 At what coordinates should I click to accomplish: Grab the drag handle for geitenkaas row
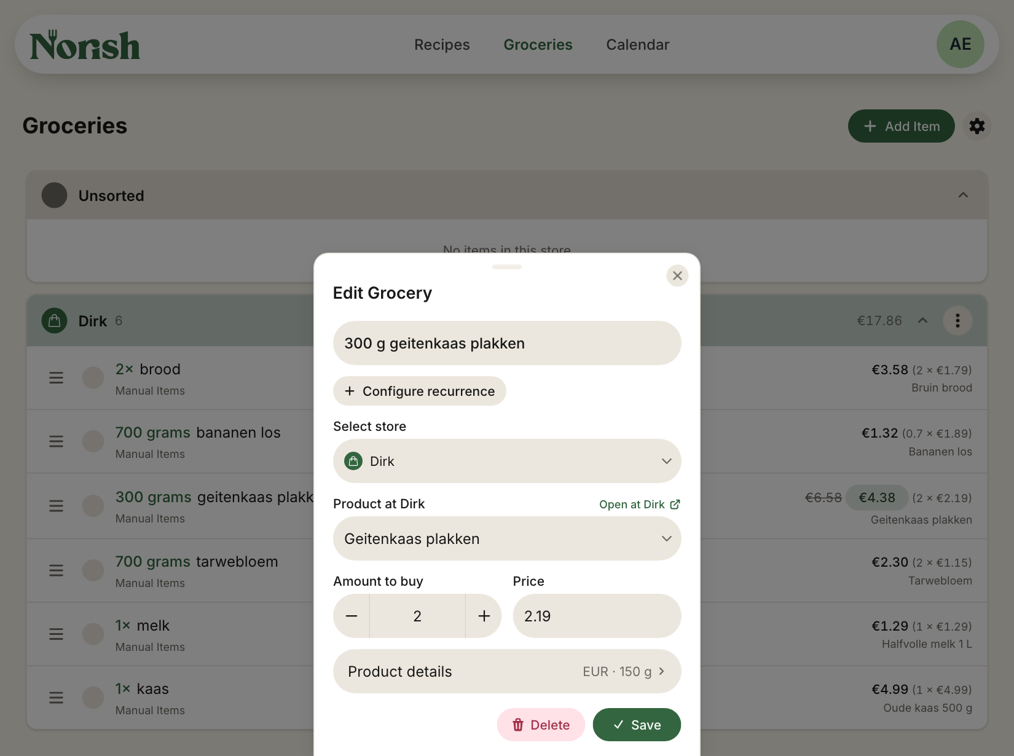click(56, 506)
